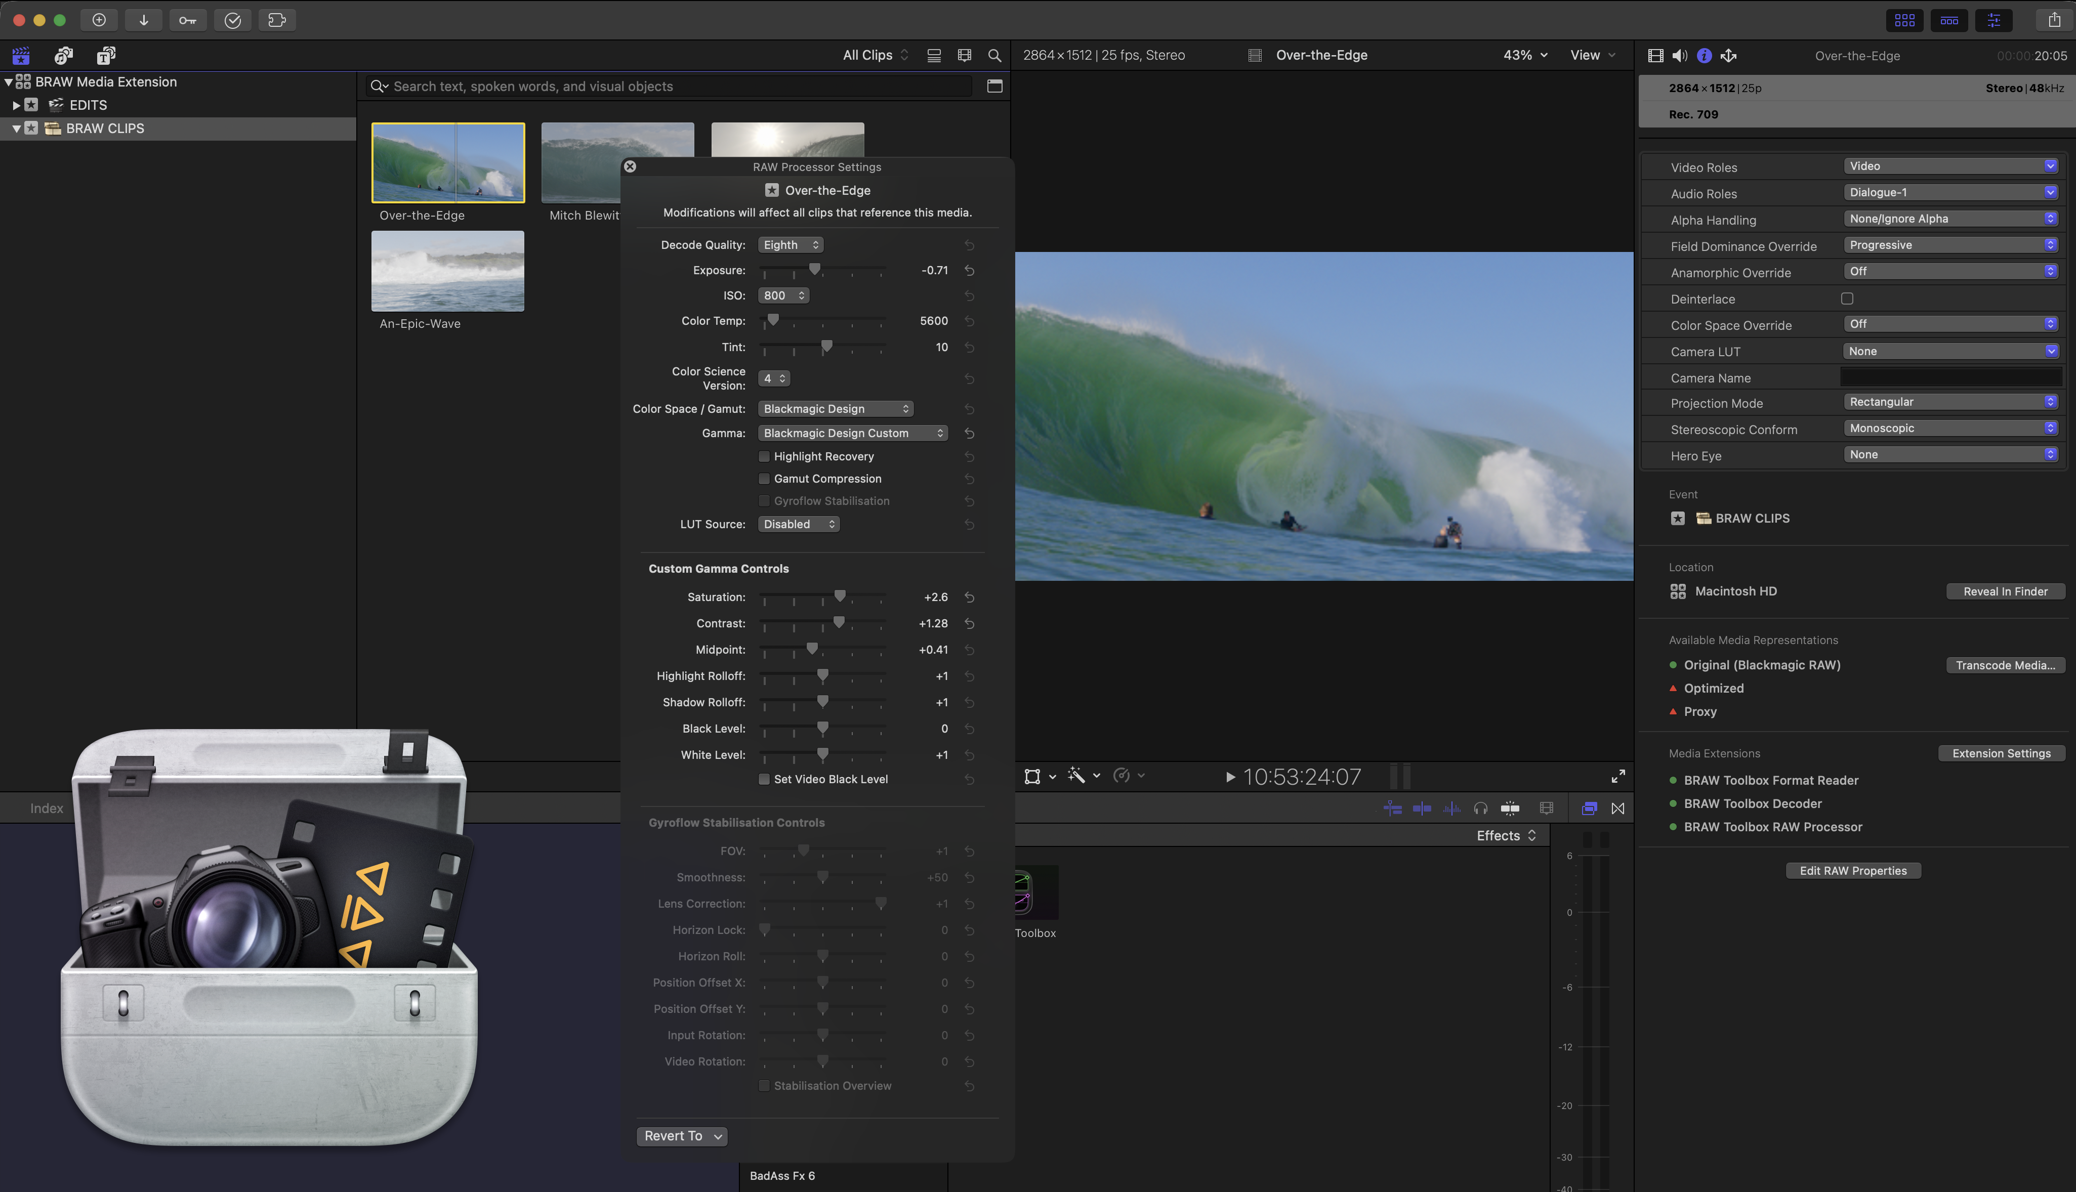2076x1192 pixels.
Task: Expand the EDITS event disclosure triangle
Action: (16, 105)
